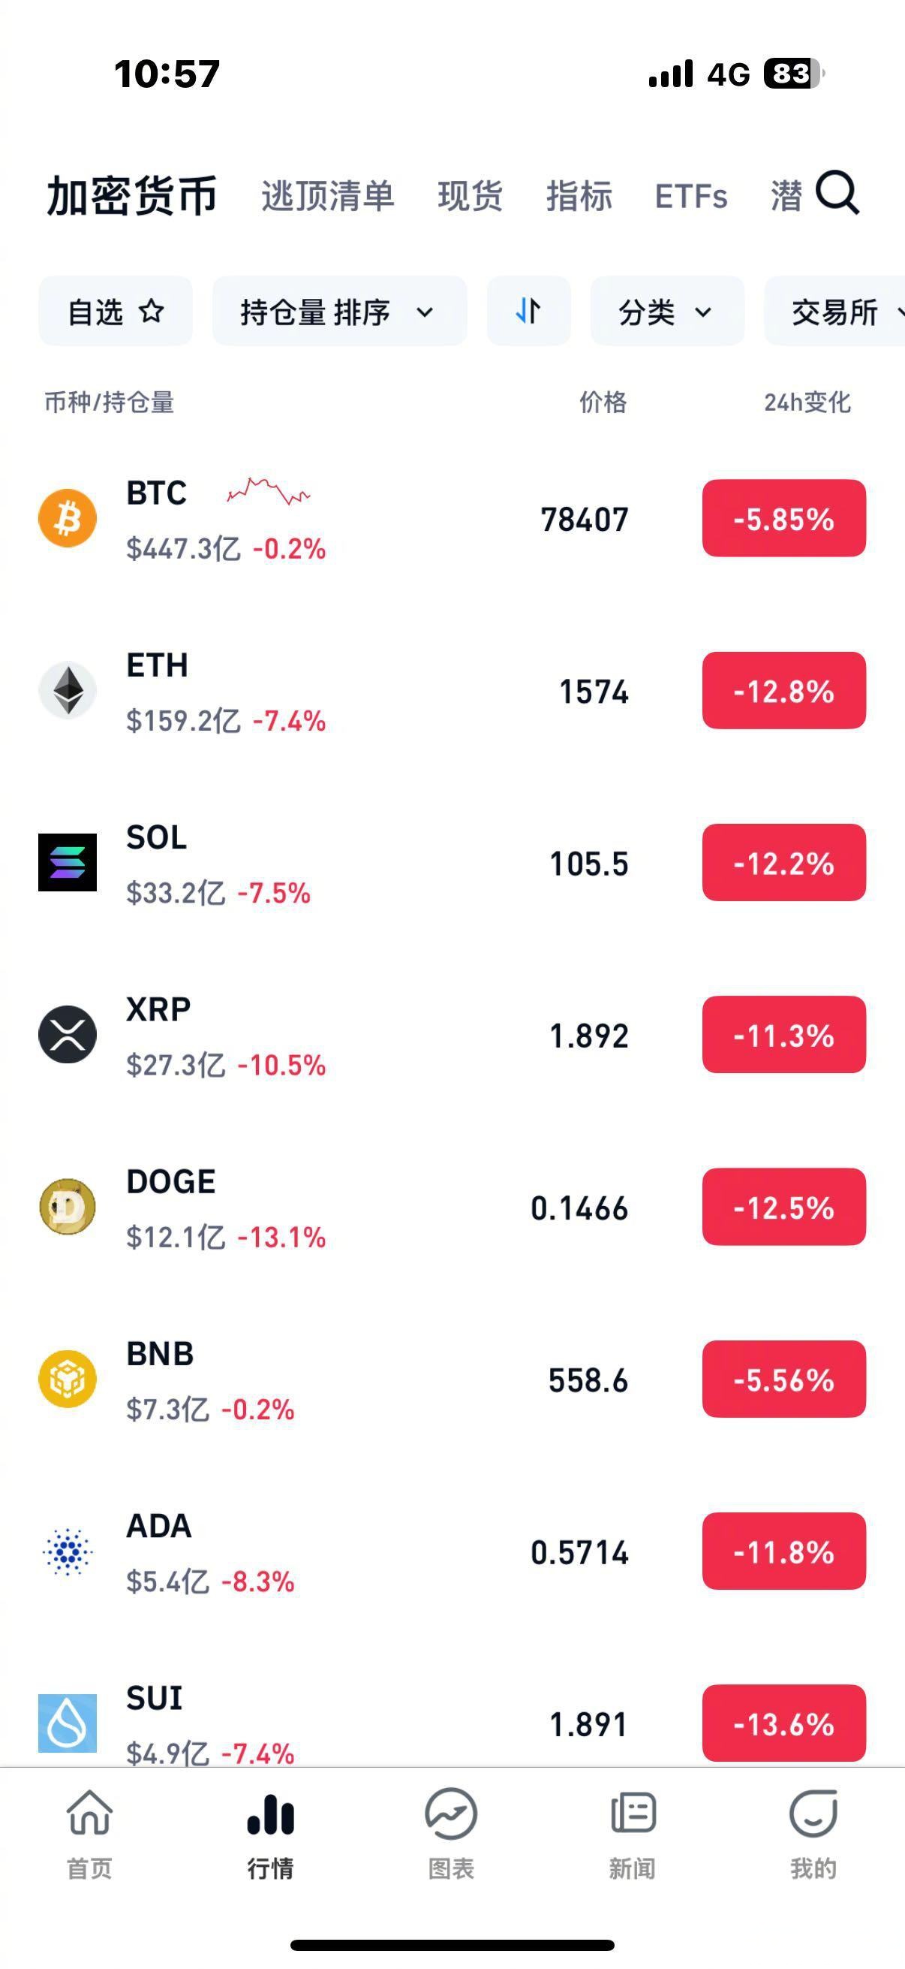This screenshot has height=1969, width=905.
Task: Open the XRP logo icon
Action: tap(68, 1034)
